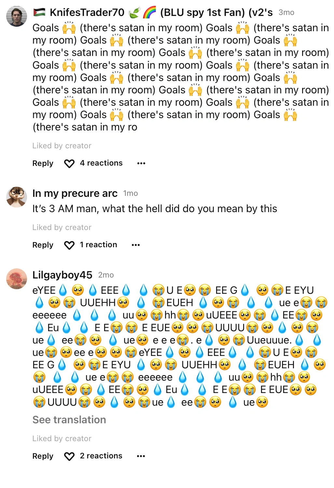Viewport: 334px width, 488px height.
Task: Reply to Lilgayboy45's comment
Action: [42, 456]
